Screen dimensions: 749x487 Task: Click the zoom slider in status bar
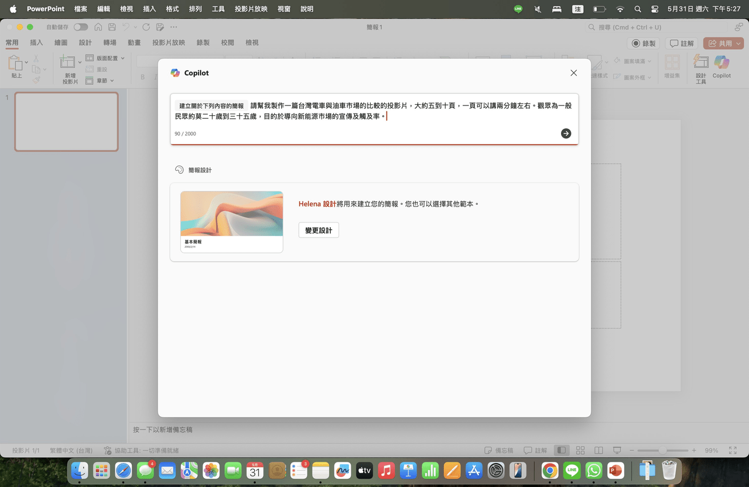click(x=663, y=451)
